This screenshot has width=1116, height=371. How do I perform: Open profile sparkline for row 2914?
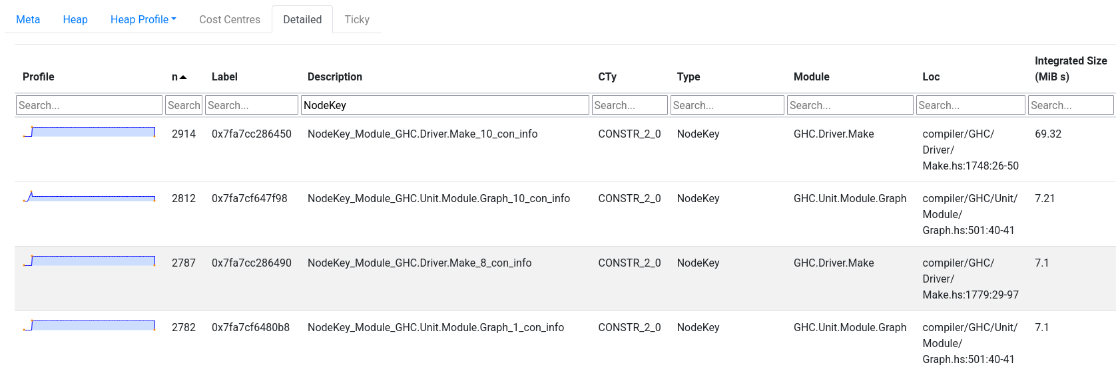[x=89, y=132]
